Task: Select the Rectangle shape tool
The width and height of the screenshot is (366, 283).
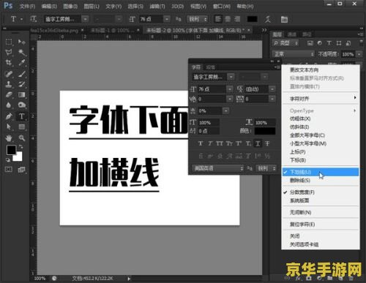Action: [21, 127]
